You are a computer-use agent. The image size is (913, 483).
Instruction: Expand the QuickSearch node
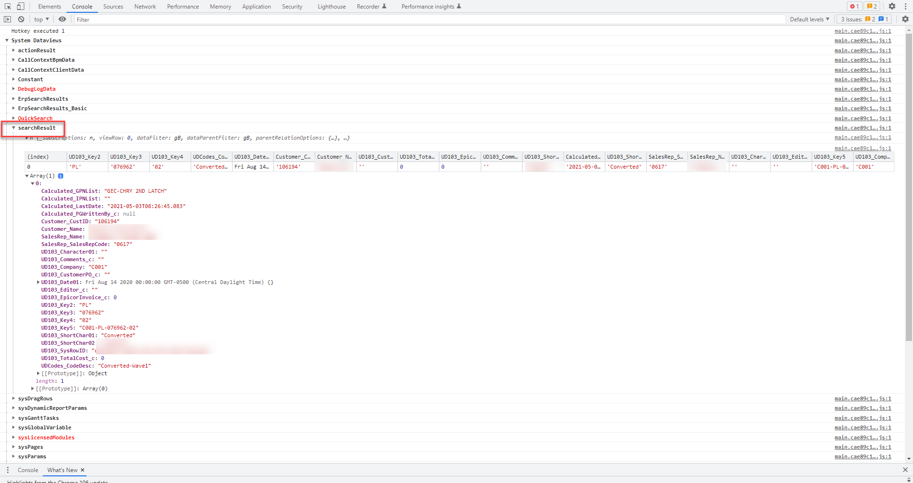pyautogui.click(x=14, y=119)
